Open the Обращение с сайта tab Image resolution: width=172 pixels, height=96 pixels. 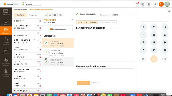tap(107, 22)
